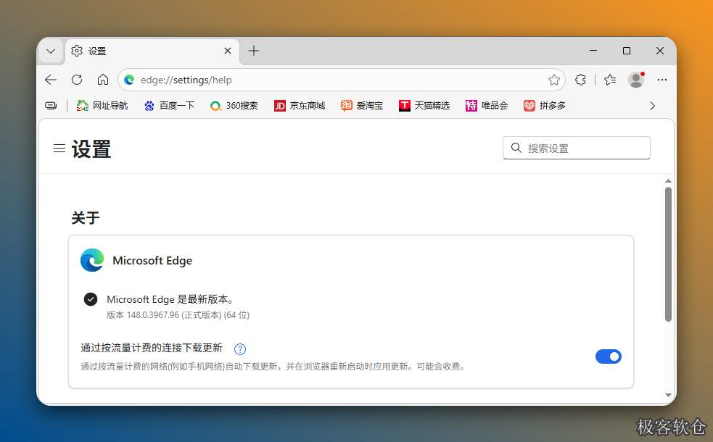The image size is (713, 442).
Task: Click the Edge logo in address bar
Action: [x=129, y=80]
